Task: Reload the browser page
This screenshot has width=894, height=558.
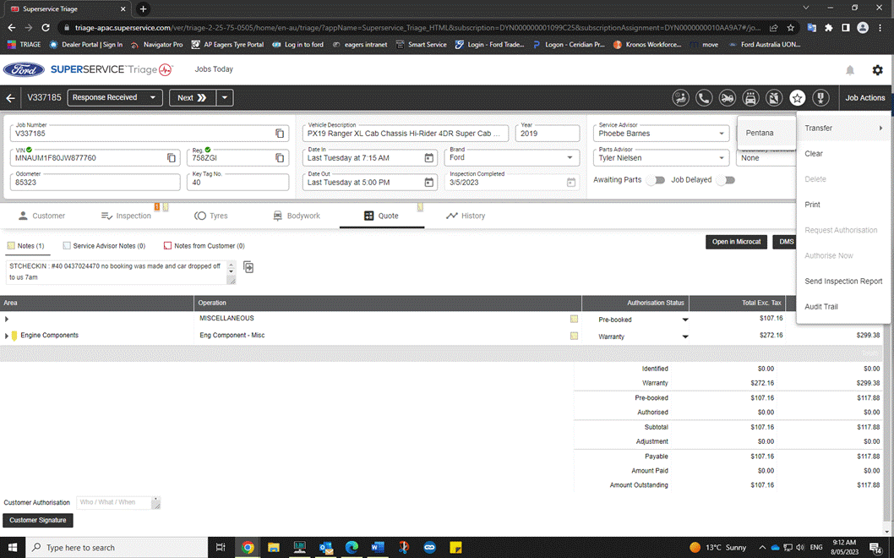Action: click(x=46, y=27)
